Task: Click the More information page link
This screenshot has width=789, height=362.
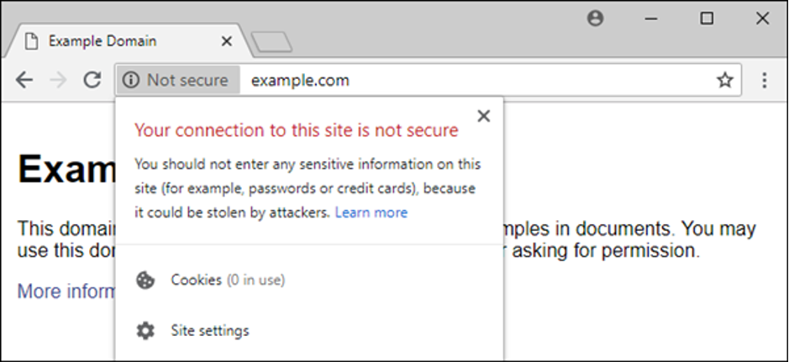Action: 66,291
